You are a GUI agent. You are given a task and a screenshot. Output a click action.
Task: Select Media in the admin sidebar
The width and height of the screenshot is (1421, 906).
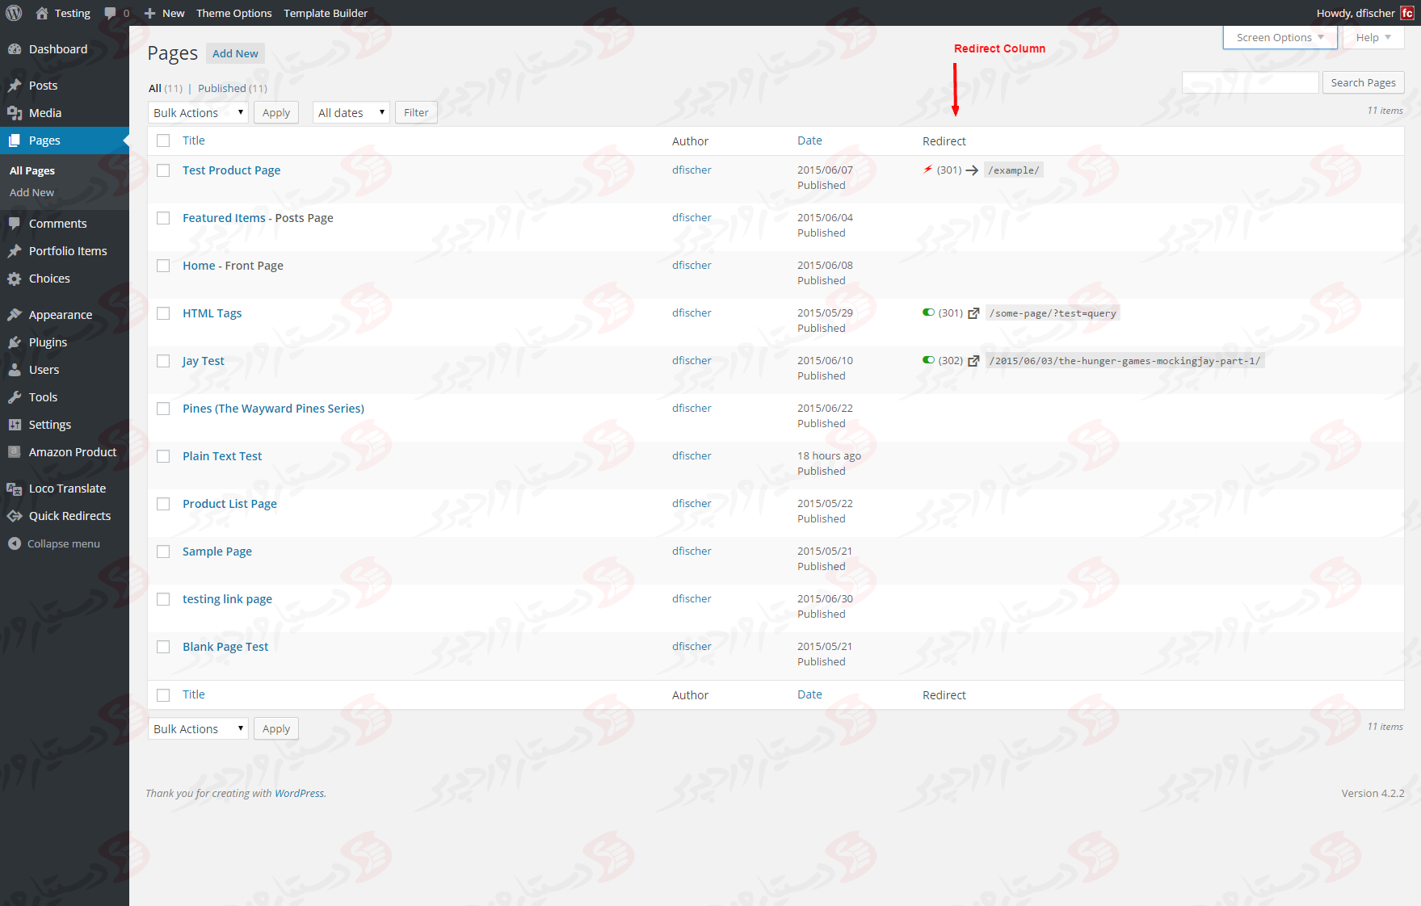pos(43,112)
